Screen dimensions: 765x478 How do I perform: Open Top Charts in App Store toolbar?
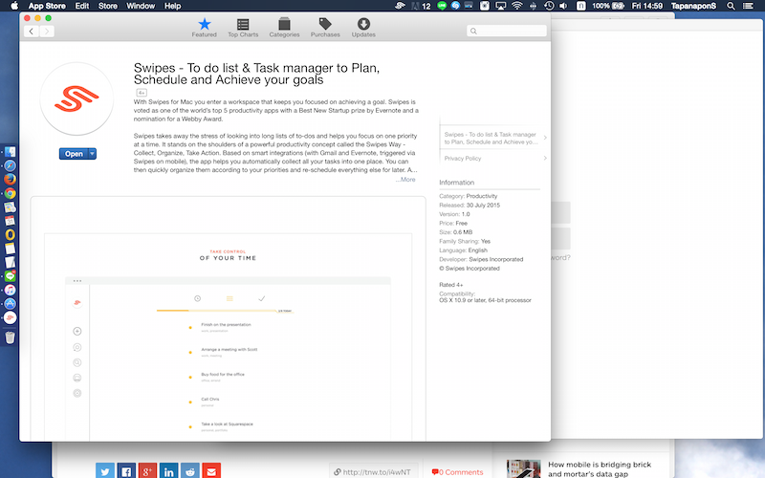(243, 28)
